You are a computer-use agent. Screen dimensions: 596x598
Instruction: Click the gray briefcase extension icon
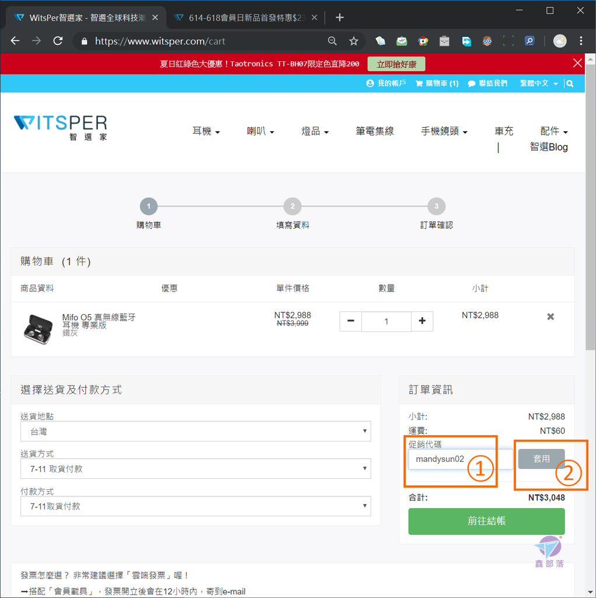pos(444,41)
